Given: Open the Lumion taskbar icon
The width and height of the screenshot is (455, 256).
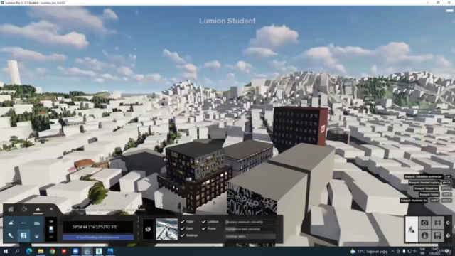Looking at the screenshot, I should pos(87,251).
